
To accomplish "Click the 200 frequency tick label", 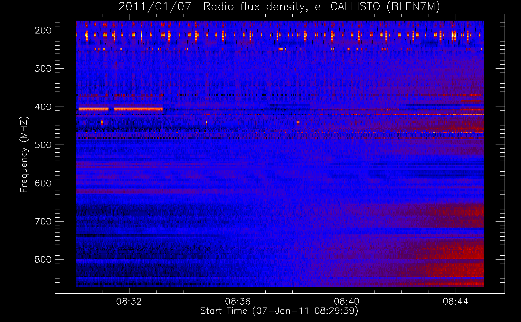I will tap(43, 30).
